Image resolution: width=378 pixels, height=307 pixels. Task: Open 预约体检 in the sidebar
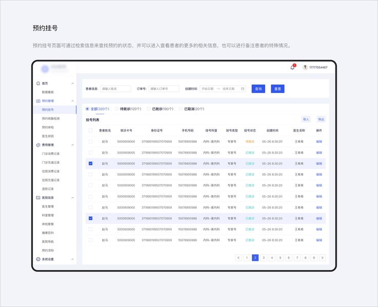[48, 127]
